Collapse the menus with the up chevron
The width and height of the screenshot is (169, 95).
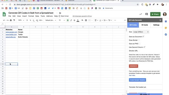click(125, 20)
